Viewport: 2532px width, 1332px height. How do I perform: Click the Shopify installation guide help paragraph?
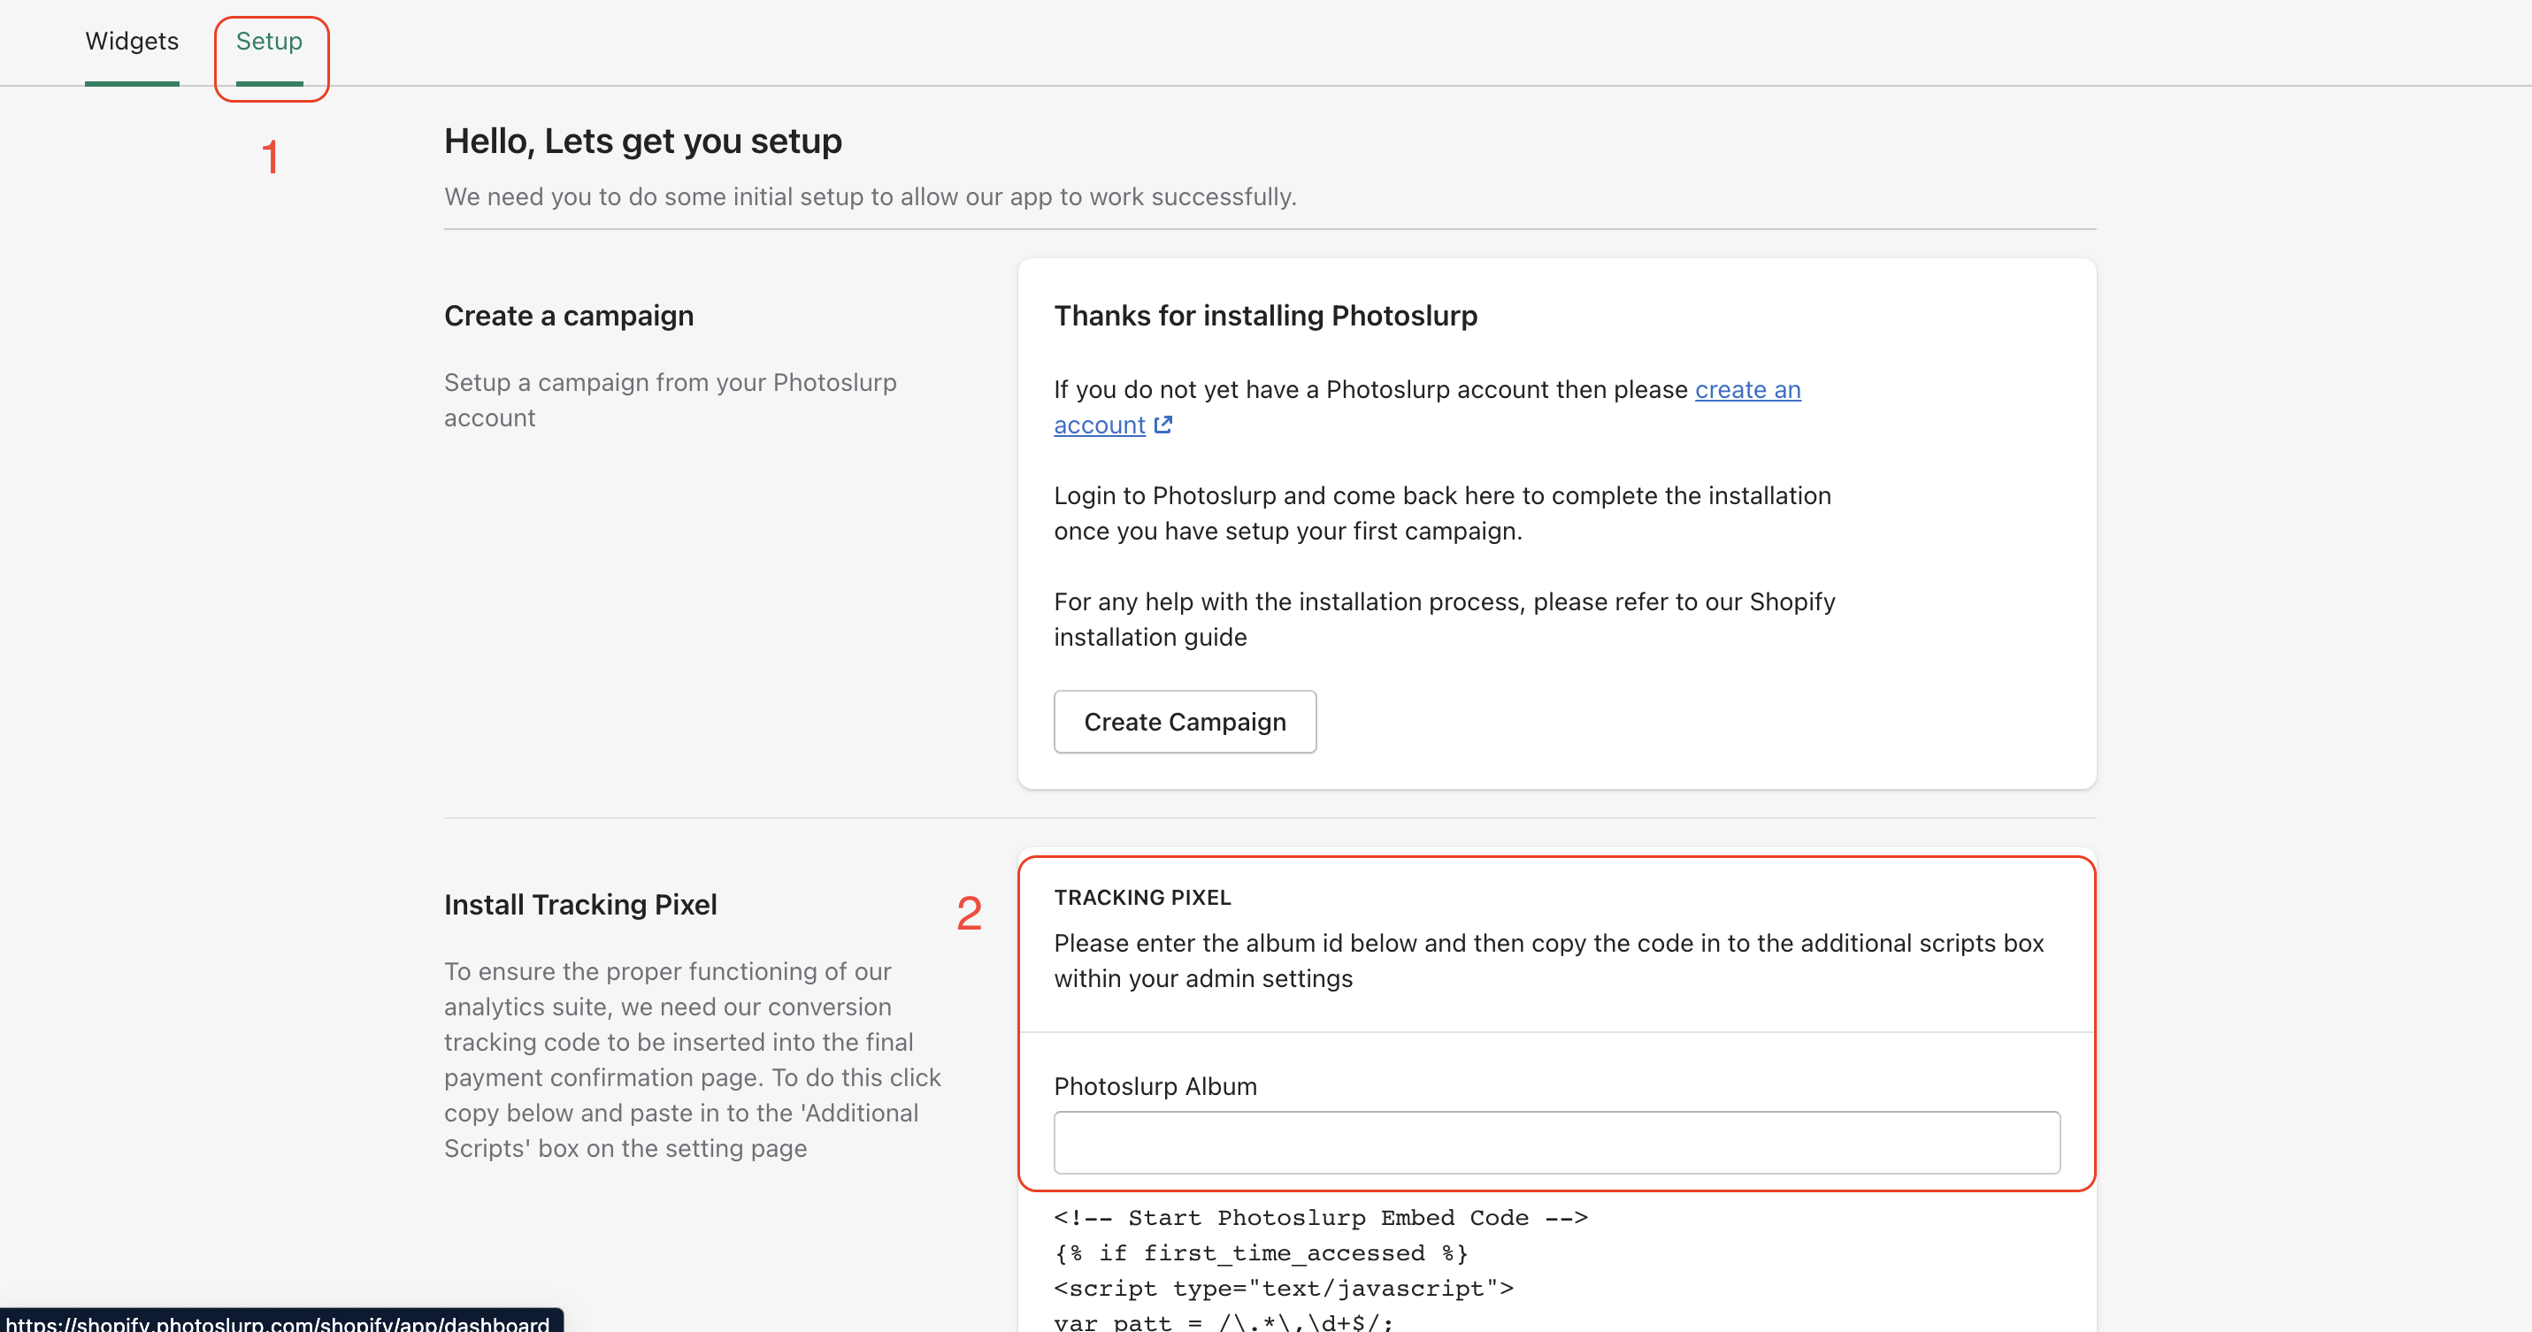click(x=1444, y=619)
